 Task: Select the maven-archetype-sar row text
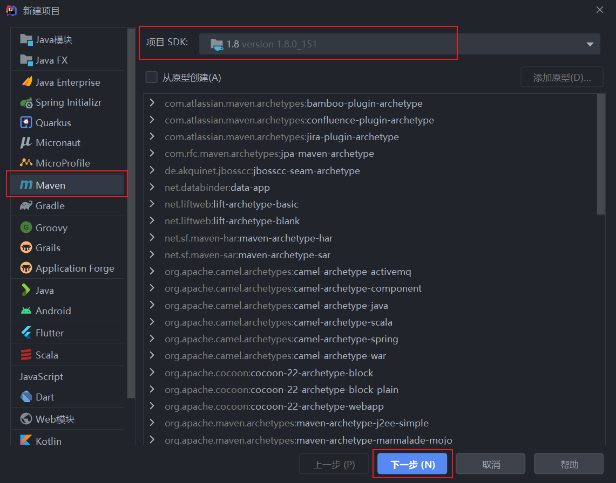[x=247, y=255]
